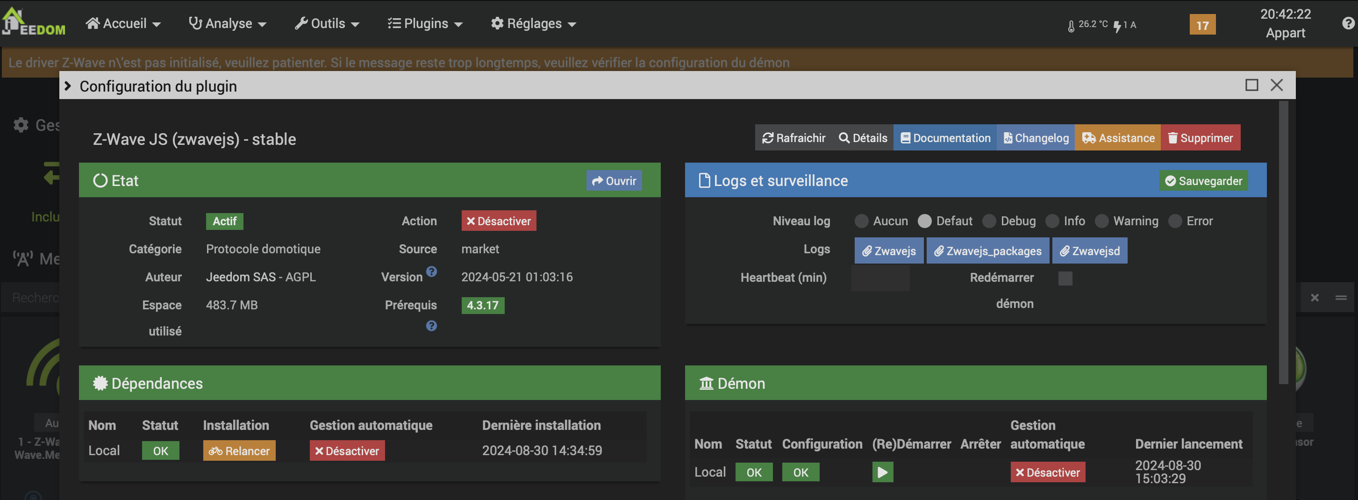Select the Aucun log level
The width and height of the screenshot is (1358, 500).
click(861, 221)
